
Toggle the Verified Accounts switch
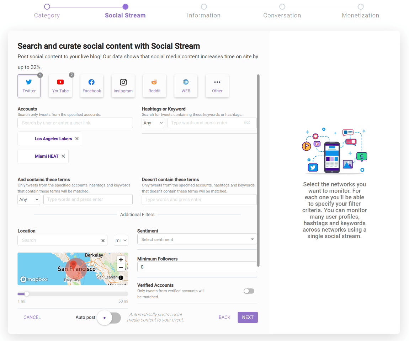pos(249,291)
